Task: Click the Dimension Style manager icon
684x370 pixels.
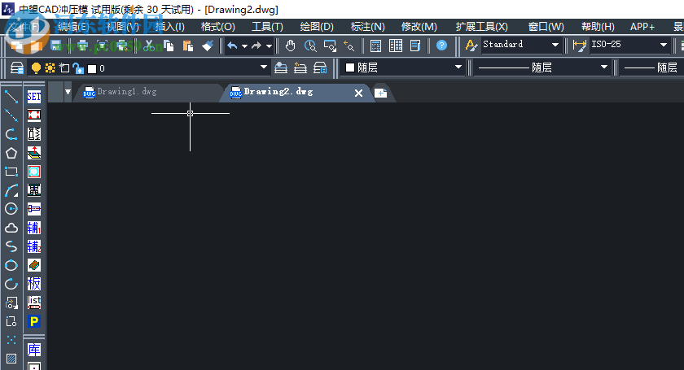Action: pos(579,46)
